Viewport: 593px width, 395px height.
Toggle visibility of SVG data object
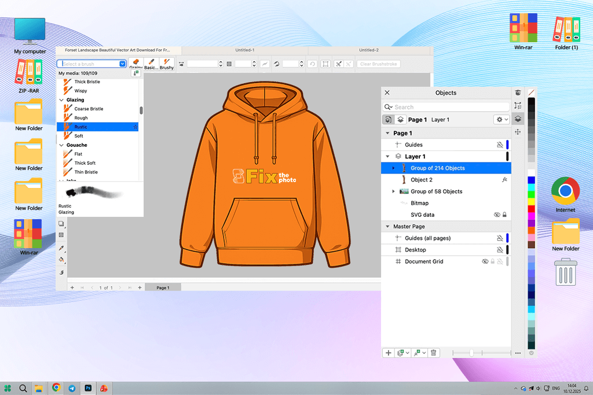497,215
